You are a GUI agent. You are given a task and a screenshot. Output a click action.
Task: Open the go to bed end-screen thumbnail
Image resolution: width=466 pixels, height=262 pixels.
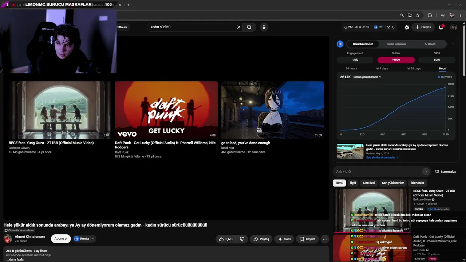tap(273, 110)
